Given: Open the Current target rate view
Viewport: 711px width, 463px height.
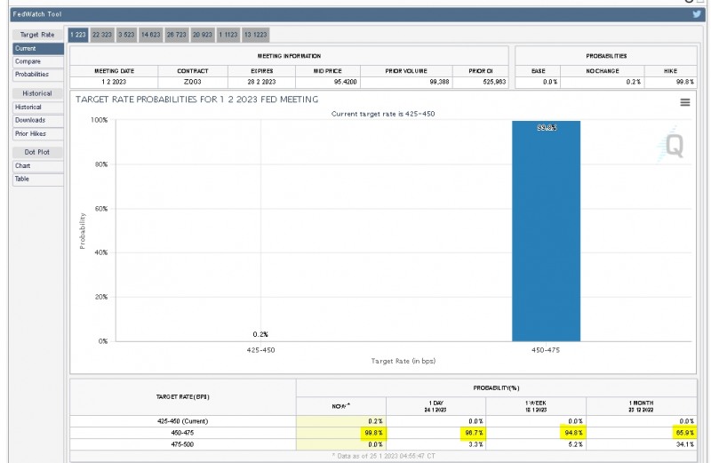Looking at the screenshot, I should 38,49.
